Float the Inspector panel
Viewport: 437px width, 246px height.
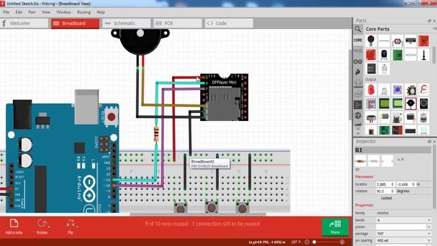point(429,141)
